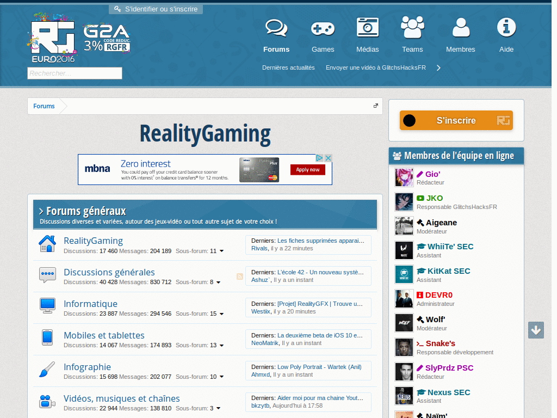Open the Forums speech bubble icon

[276, 28]
